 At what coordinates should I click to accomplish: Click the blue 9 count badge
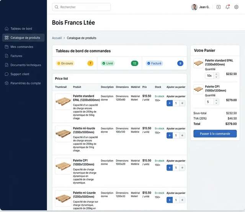click(x=180, y=63)
